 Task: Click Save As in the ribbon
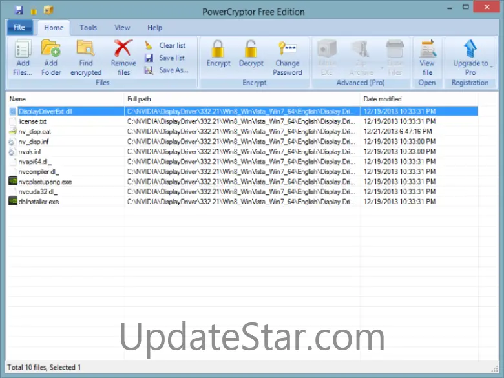pyautogui.click(x=166, y=70)
